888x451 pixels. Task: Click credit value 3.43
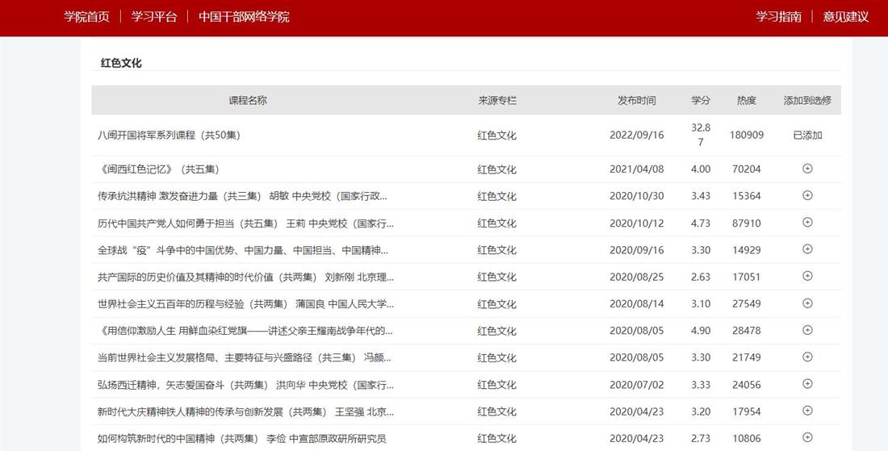click(x=701, y=196)
